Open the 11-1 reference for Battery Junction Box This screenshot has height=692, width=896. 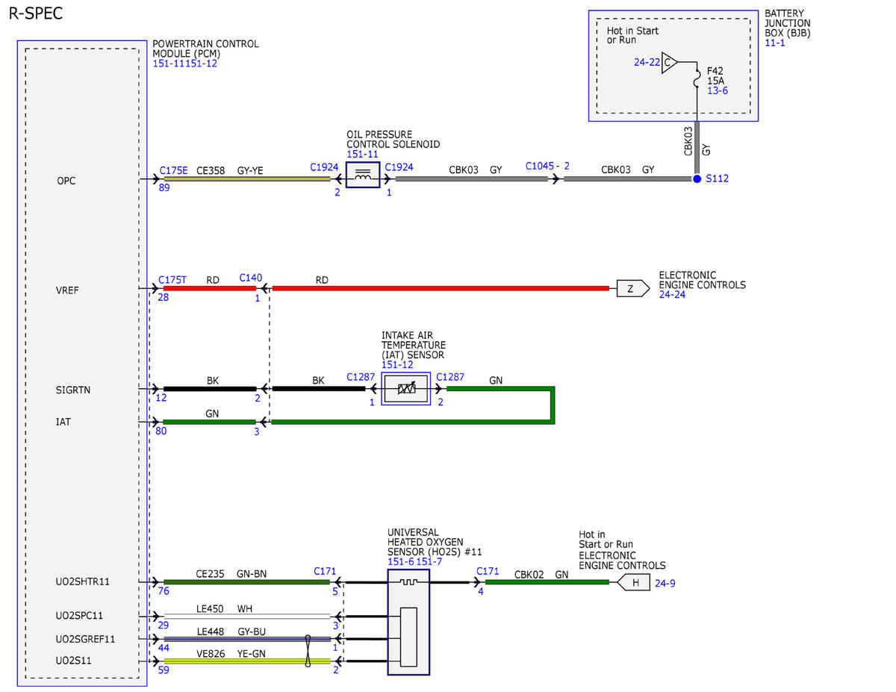[774, 44]
